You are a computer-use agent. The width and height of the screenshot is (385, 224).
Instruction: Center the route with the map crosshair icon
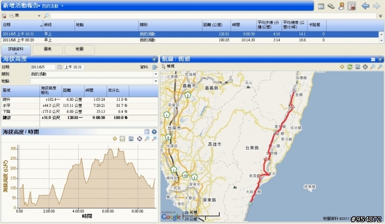click(x=365, y=67)
